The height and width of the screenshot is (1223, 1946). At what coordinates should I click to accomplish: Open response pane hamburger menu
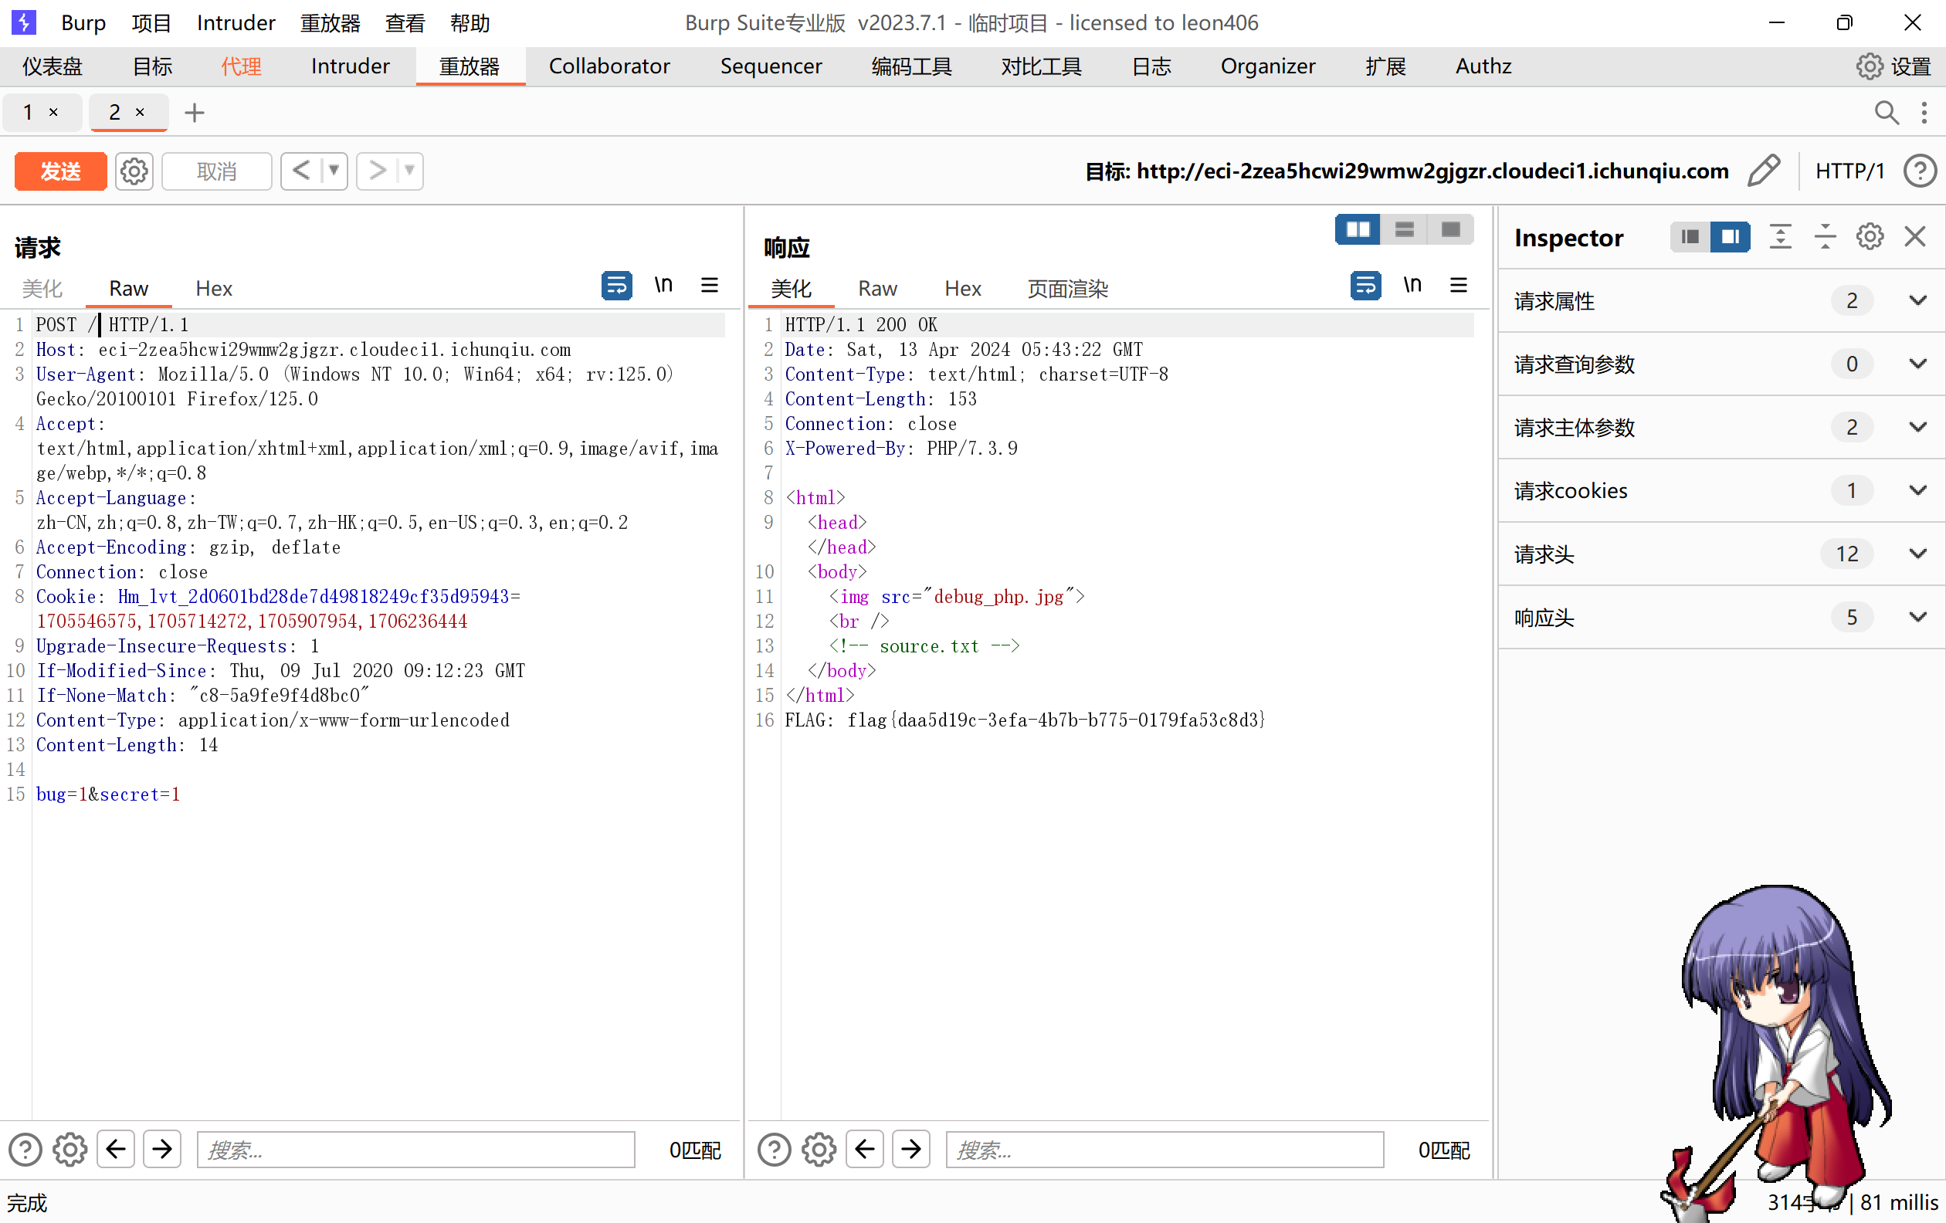point(1459,285)
